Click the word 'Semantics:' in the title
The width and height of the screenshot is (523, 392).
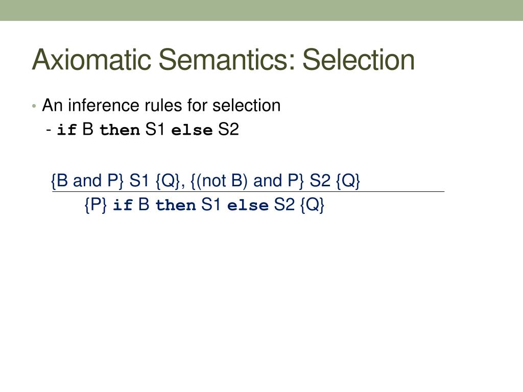coord(227,60)
